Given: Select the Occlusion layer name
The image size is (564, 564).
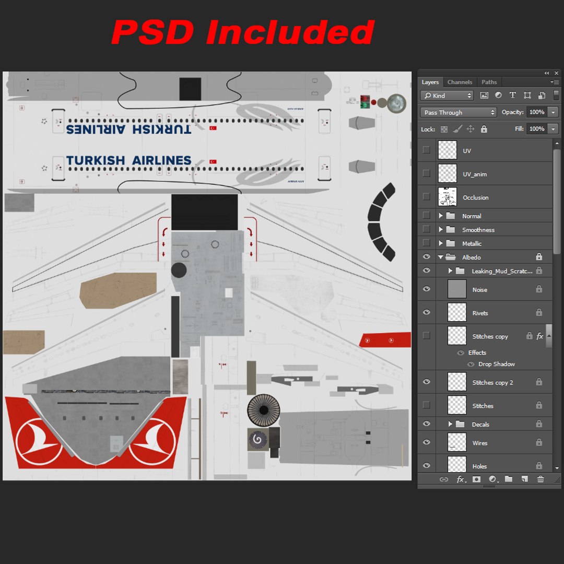Looking at the screenshot, I should point(476,197).
